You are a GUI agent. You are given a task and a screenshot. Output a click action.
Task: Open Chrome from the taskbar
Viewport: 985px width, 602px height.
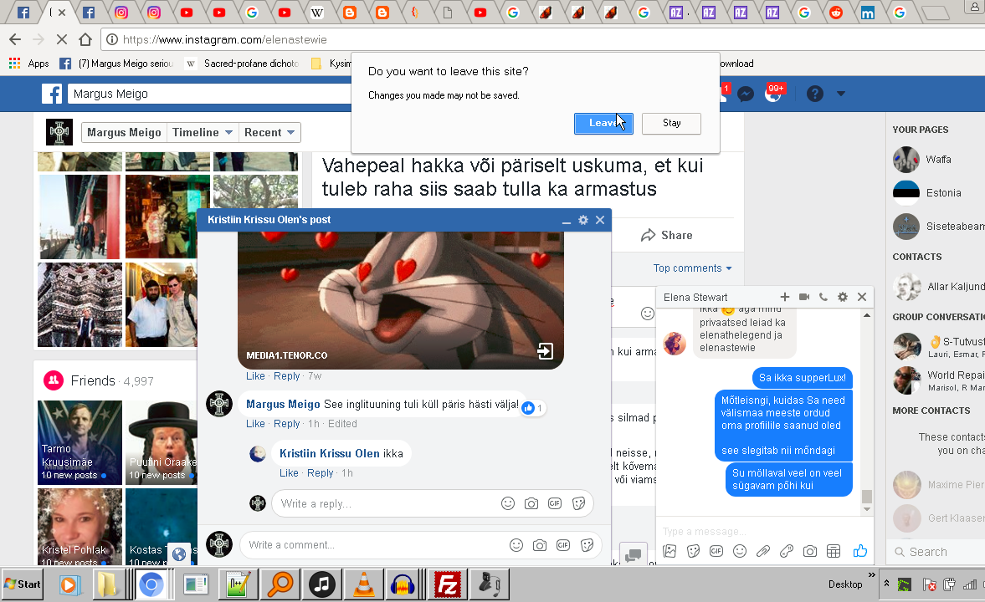click(151, 584)
